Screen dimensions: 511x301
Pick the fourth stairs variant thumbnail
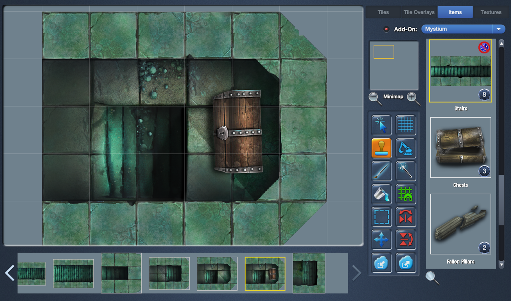[x=169, y=273]
